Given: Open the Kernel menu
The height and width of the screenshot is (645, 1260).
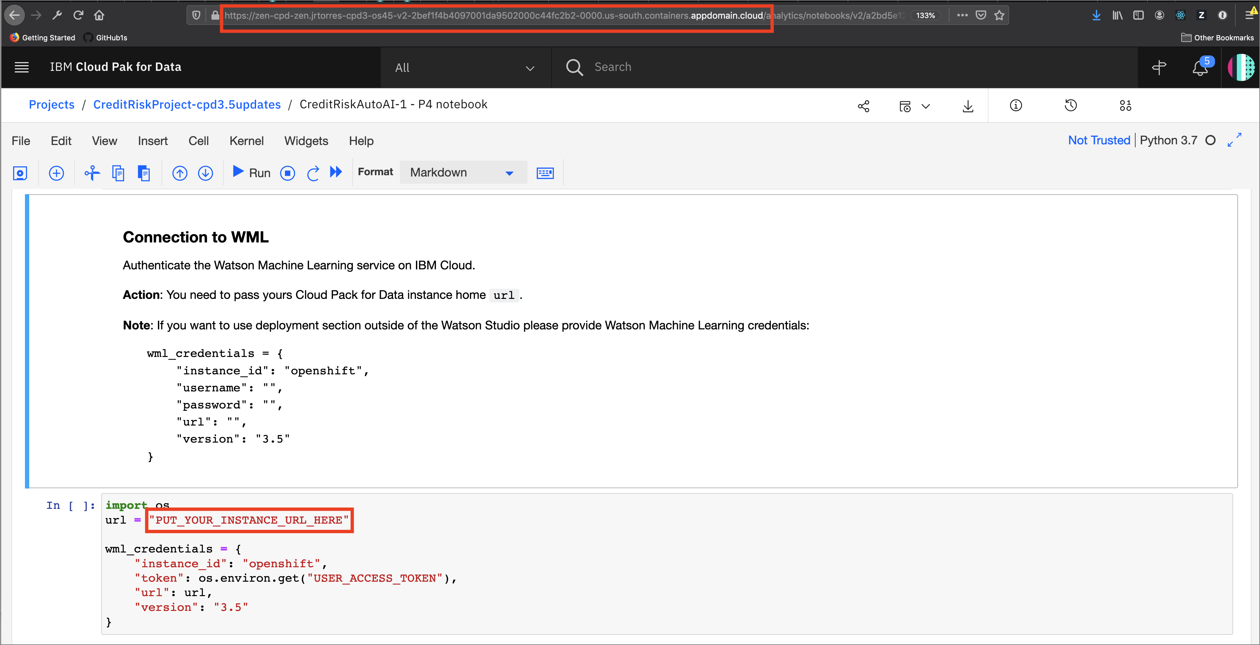Looking at the screenshot, I should tap(247, 141).
